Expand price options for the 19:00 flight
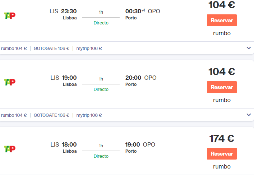This screenshot has height=175, width=254. pos(249,115)
